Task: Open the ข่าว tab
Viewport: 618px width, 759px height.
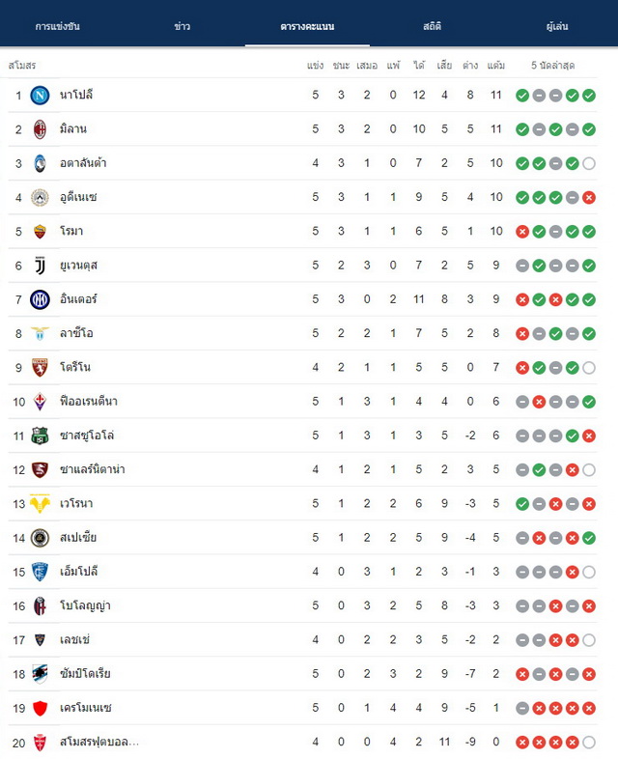Action: click(182, 26)
